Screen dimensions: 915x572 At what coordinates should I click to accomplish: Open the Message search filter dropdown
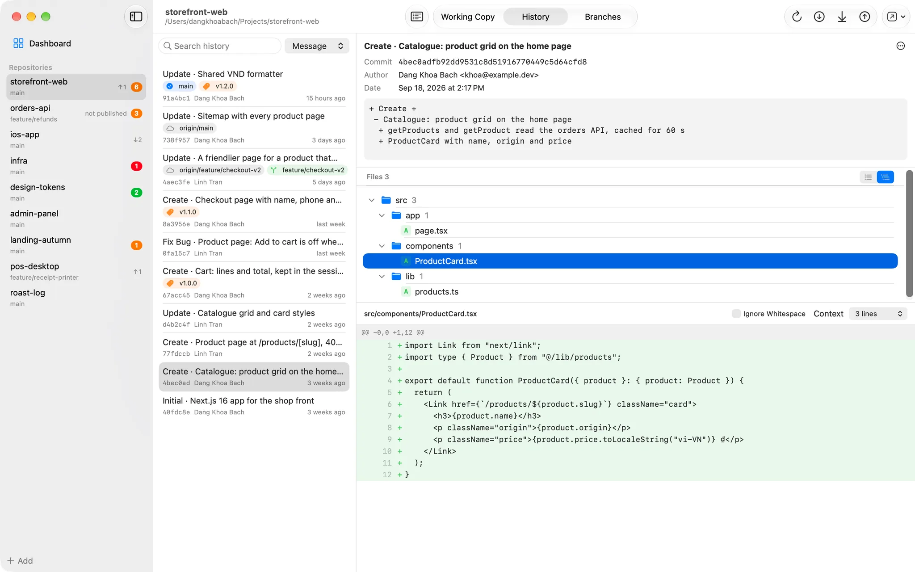click(x=317, y=46)
